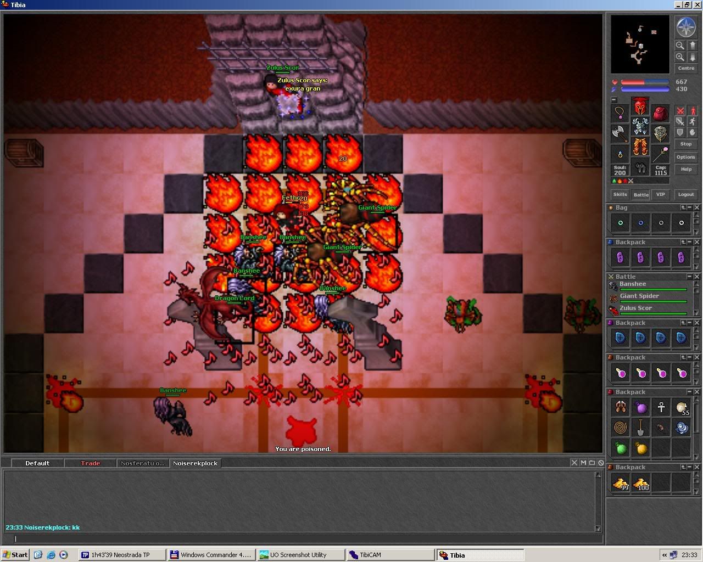This screenshot has width=703, height=562.
Task: Enable balanced fight mode with sword and shield
Action: pyautogui.click(x=680, y=121)
